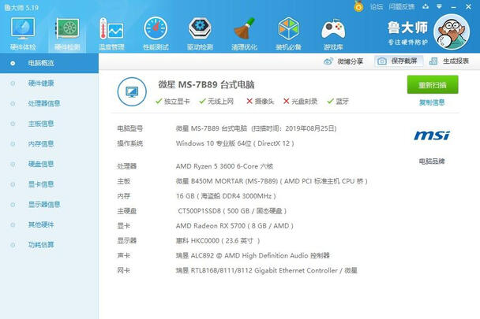This screenshot has width=480, height=319.
Task: Select 处理器信息 in the sidebar
Action: 44,103
